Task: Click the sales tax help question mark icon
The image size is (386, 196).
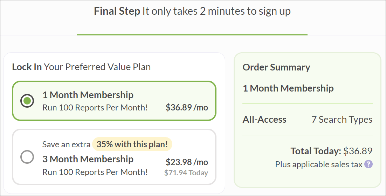Action: [368, 164]
